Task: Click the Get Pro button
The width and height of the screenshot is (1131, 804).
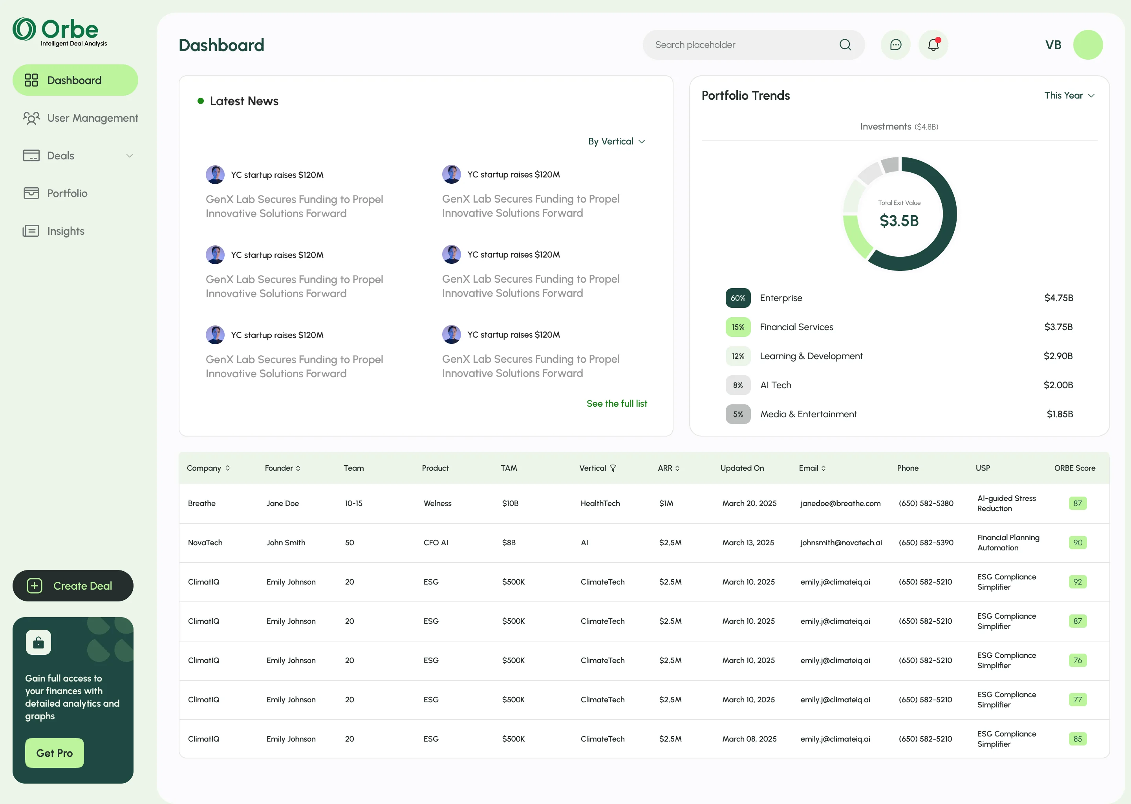Action: pos(55,753)
